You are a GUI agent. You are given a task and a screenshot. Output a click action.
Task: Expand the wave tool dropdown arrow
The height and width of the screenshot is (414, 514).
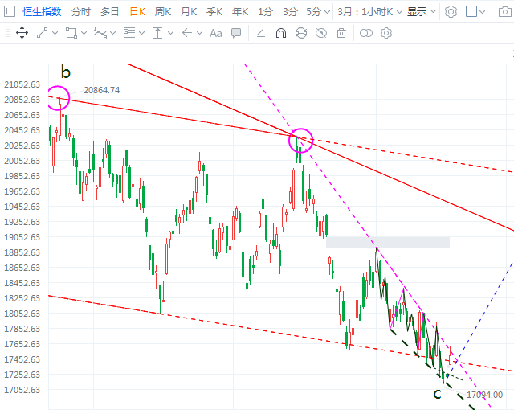113,33
